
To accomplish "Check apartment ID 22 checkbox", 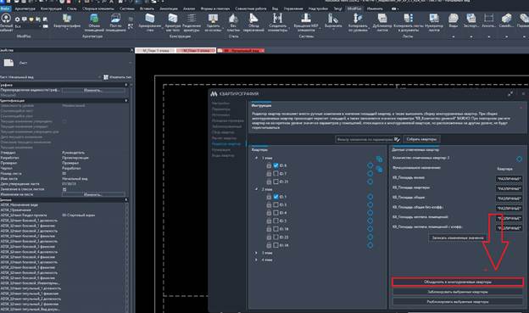I will tap(276, 237).
